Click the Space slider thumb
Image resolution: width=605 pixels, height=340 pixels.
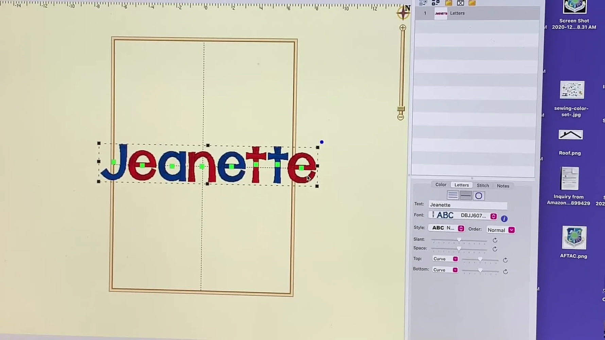coord(459,249)
